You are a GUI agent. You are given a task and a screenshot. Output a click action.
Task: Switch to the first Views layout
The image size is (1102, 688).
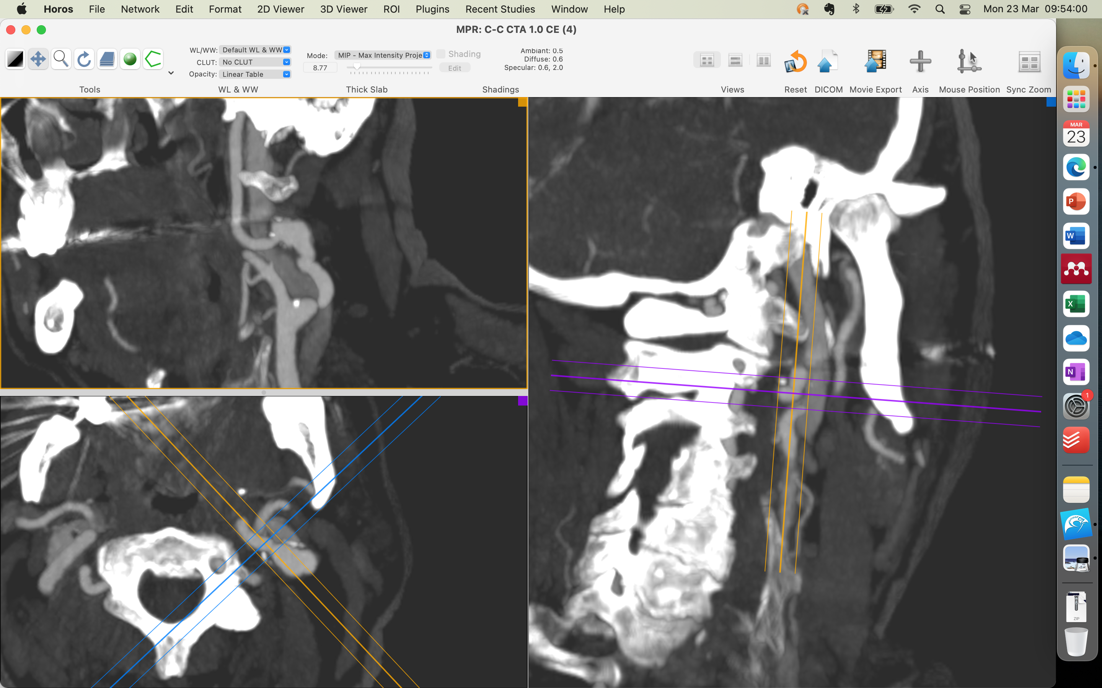(x=707, y=60)
